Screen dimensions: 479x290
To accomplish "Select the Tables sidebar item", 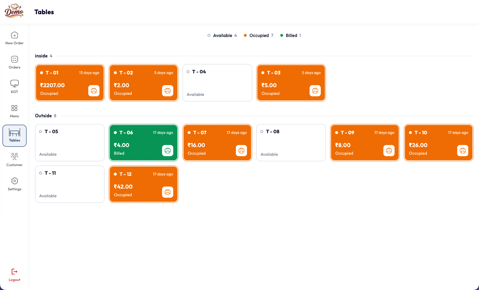I will 14,136.
